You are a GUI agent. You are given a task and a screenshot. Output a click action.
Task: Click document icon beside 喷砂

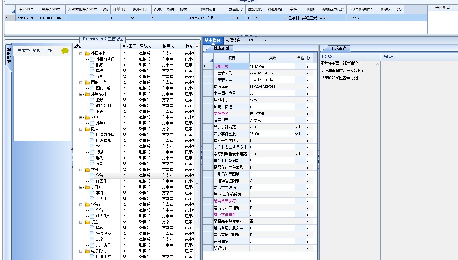click(92, 228)
